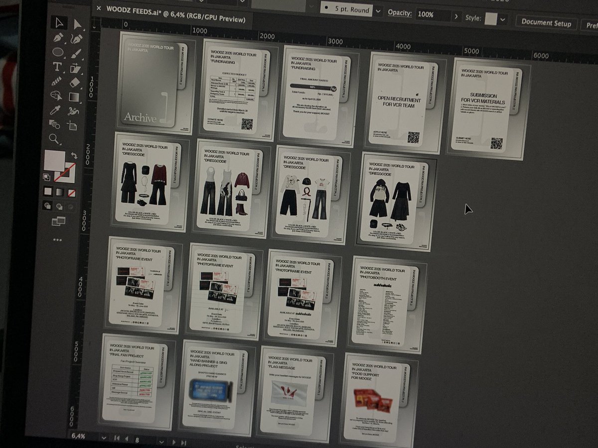Open the Style dropdown arrow
Screen dimensions: 598x448
pos(503,20)
